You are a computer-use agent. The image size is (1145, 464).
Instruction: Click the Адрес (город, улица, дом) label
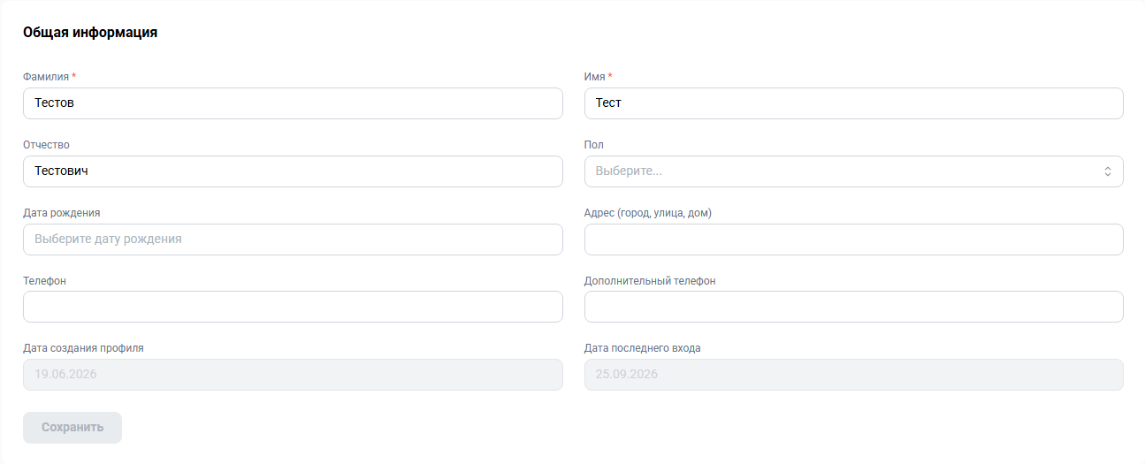coord(648,213)
